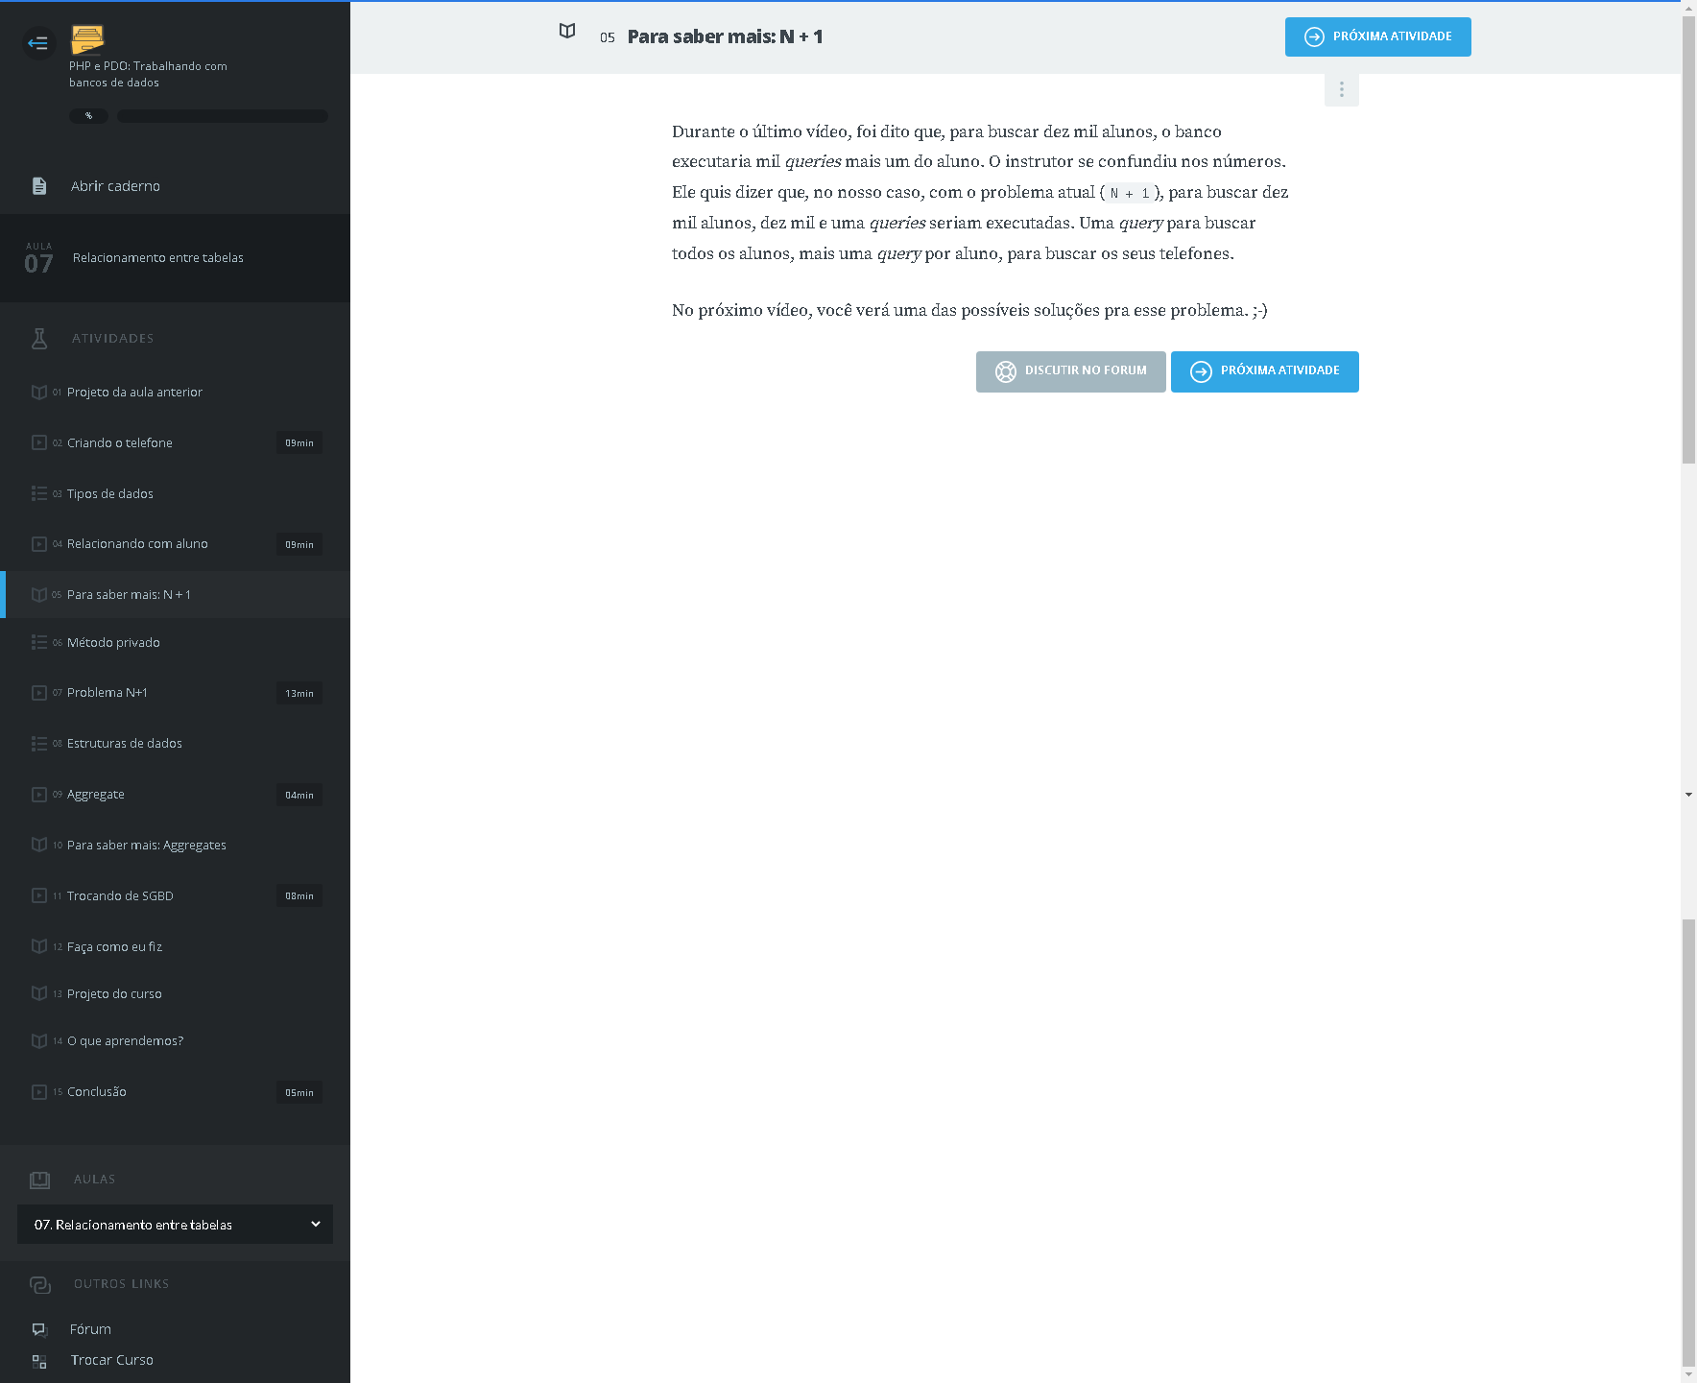Click Discutir no Forum button
1697x1383 pixels.
[x=1070, y=371]
